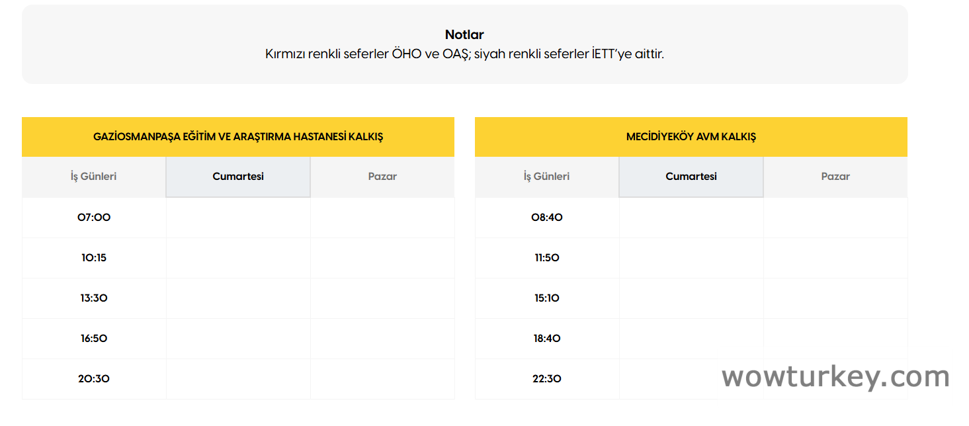Select İş Günleri tab for Gaziosmanpaşa departures

point(94,177)
